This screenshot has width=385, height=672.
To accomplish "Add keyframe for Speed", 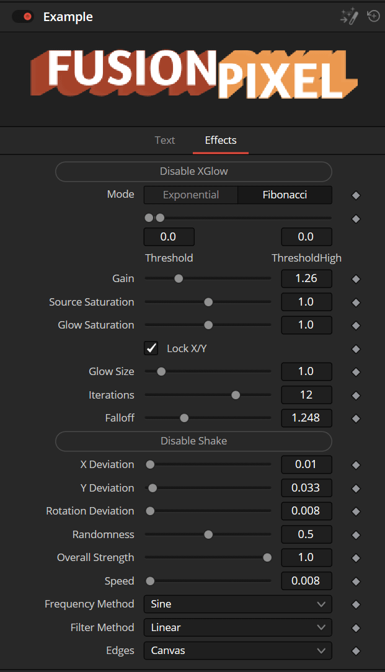I will point(356,581).
